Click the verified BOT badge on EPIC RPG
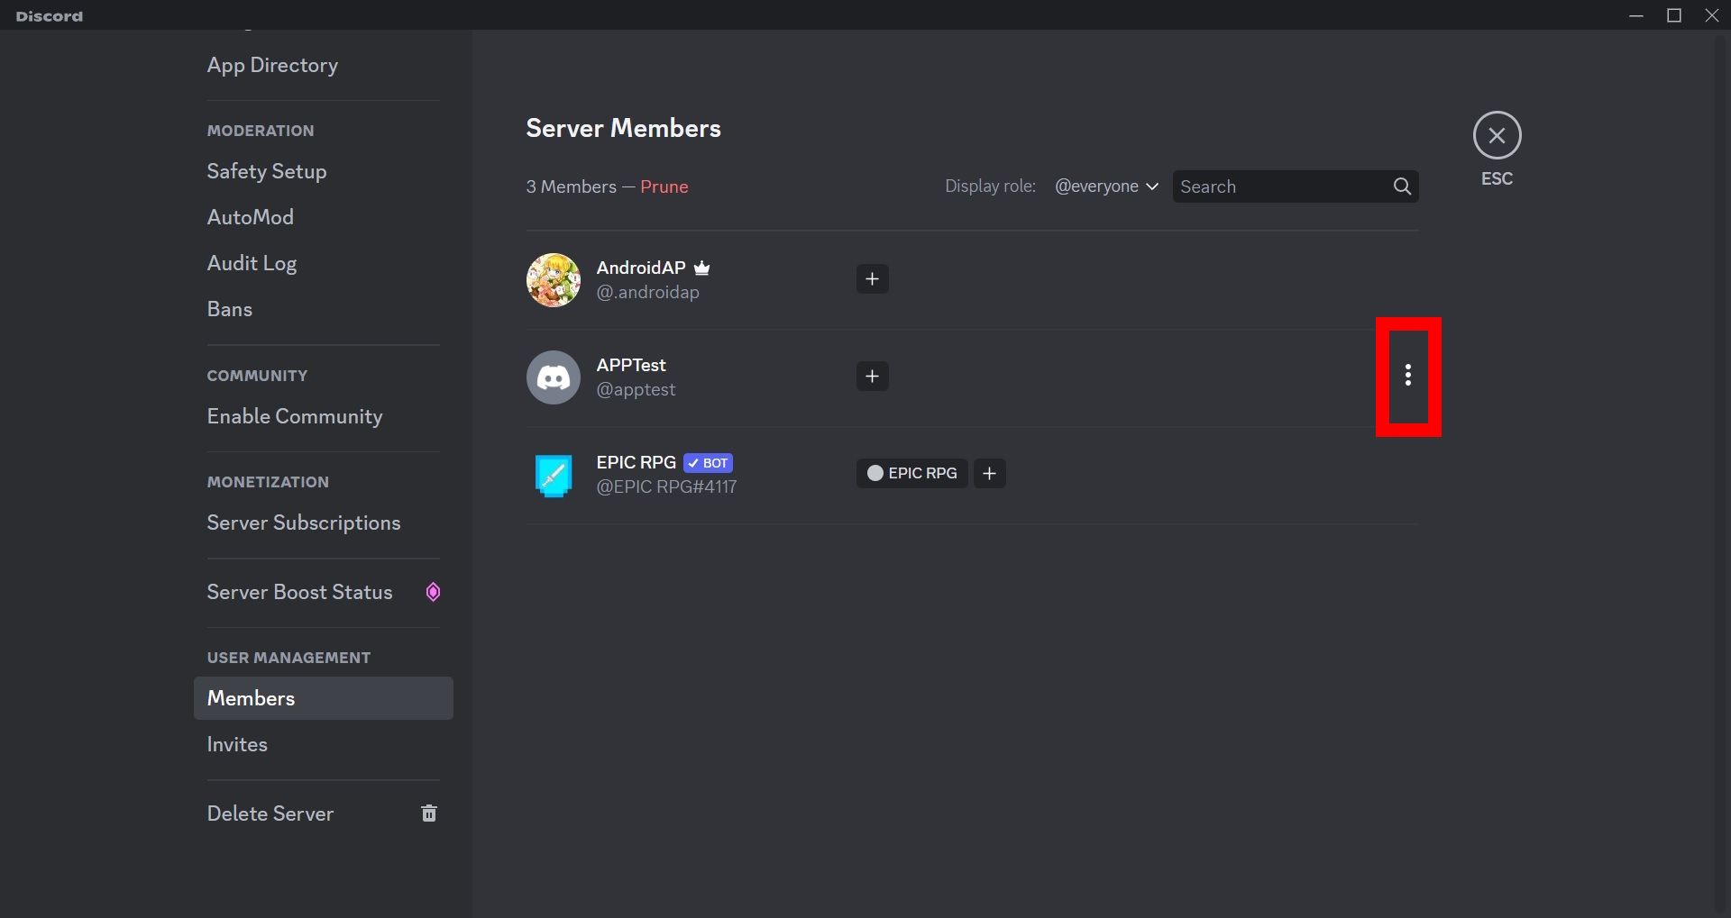Image resolution: width=1731 pixels, height=918 pixels. [x=709, y=462]
